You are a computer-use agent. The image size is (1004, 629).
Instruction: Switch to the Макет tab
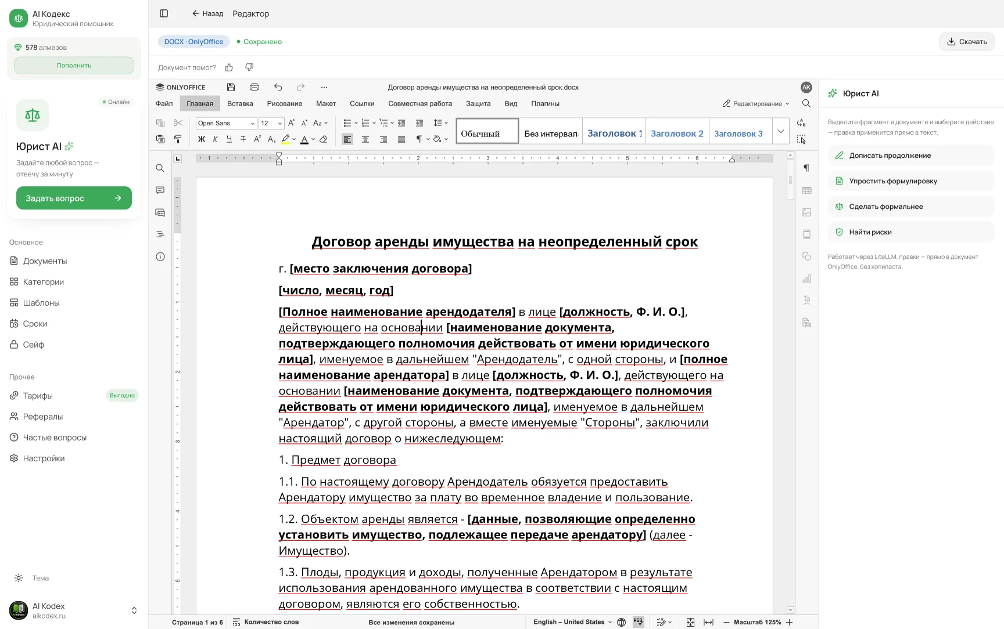pyautogui.click(x=326, y=103)
